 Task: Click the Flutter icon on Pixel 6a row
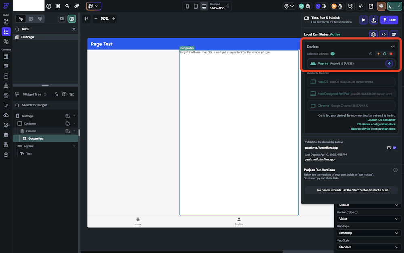[x=389, y=64]
